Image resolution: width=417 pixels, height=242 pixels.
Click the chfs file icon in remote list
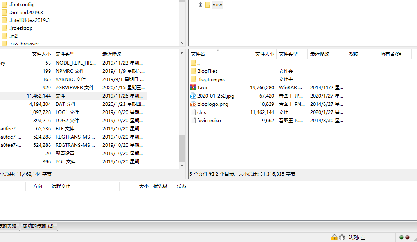point(193,112)
